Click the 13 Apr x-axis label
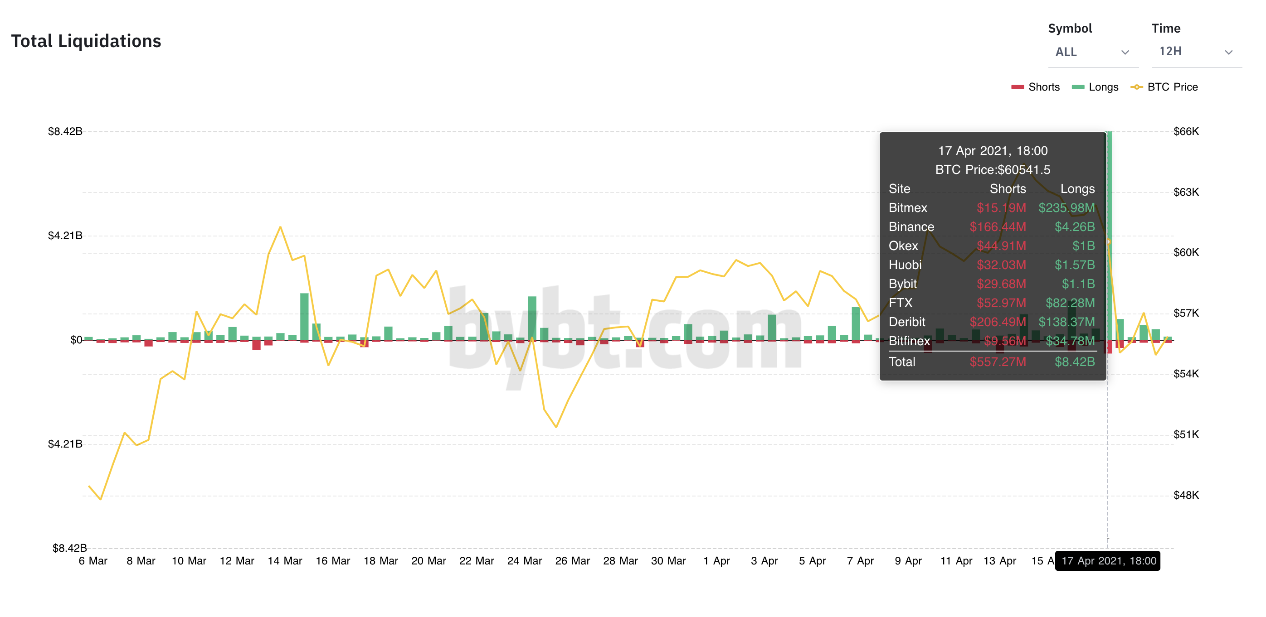Image resolution: width=1266 pixels, height=617 pixels. pos(1000,560)
